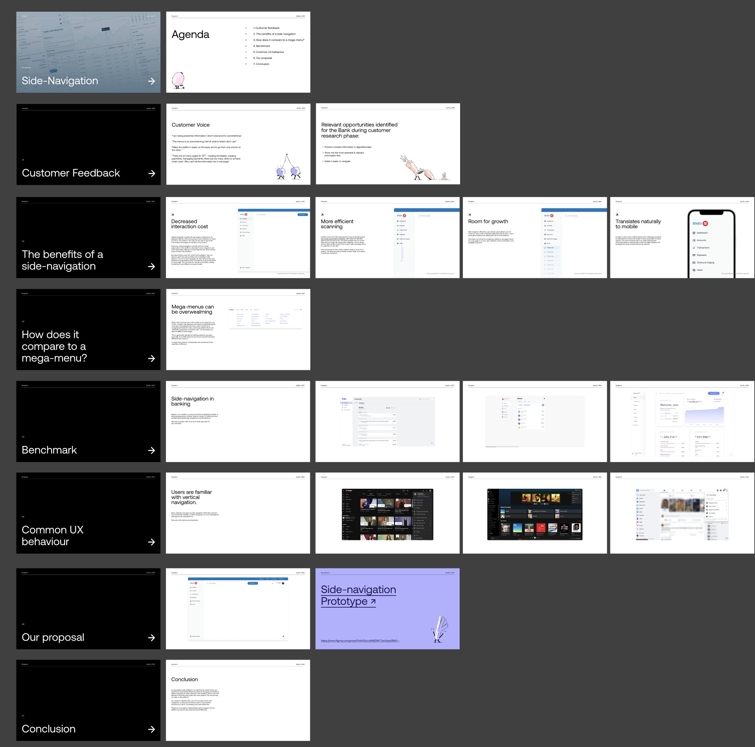Click the diagonal arrow after 'Prototype' on purple slide
The width and height of the screenshot is (755, 747).
coord(373,602)
